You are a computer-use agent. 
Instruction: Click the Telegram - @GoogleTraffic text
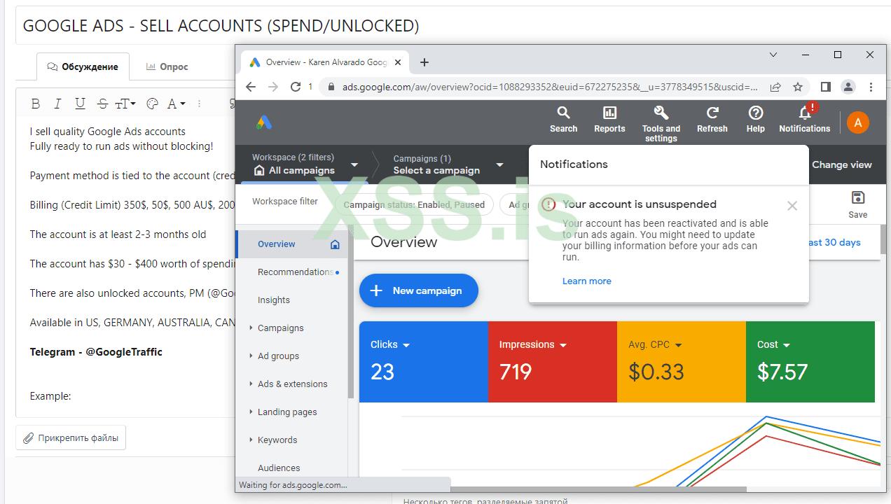pyautogui.click(x=96, y=351)
